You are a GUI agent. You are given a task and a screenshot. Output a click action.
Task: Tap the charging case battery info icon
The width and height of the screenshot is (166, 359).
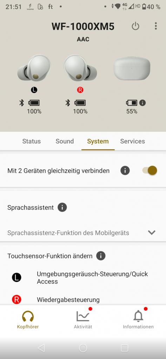tap(142, 103)
